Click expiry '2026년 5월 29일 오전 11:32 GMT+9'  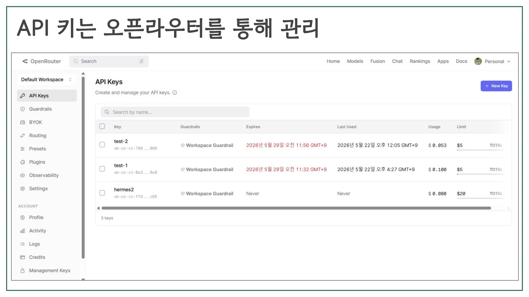[x=286, y=169]
